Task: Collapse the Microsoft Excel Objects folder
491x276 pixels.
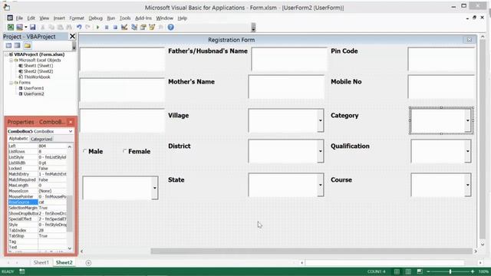Action: (x=11, y=60)
